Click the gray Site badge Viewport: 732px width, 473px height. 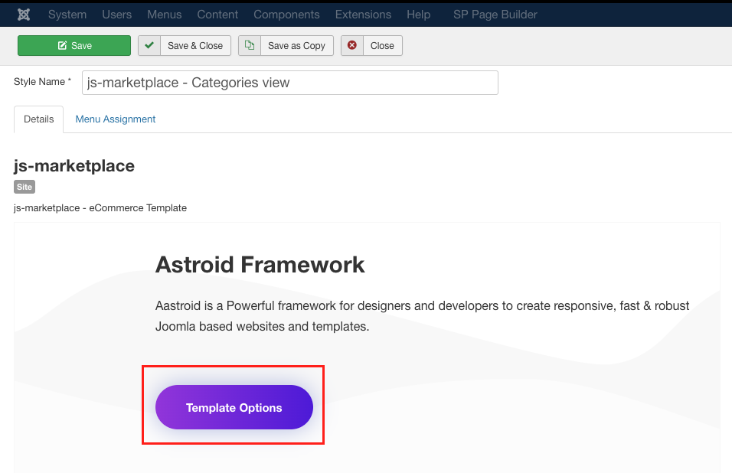(25, 187)
